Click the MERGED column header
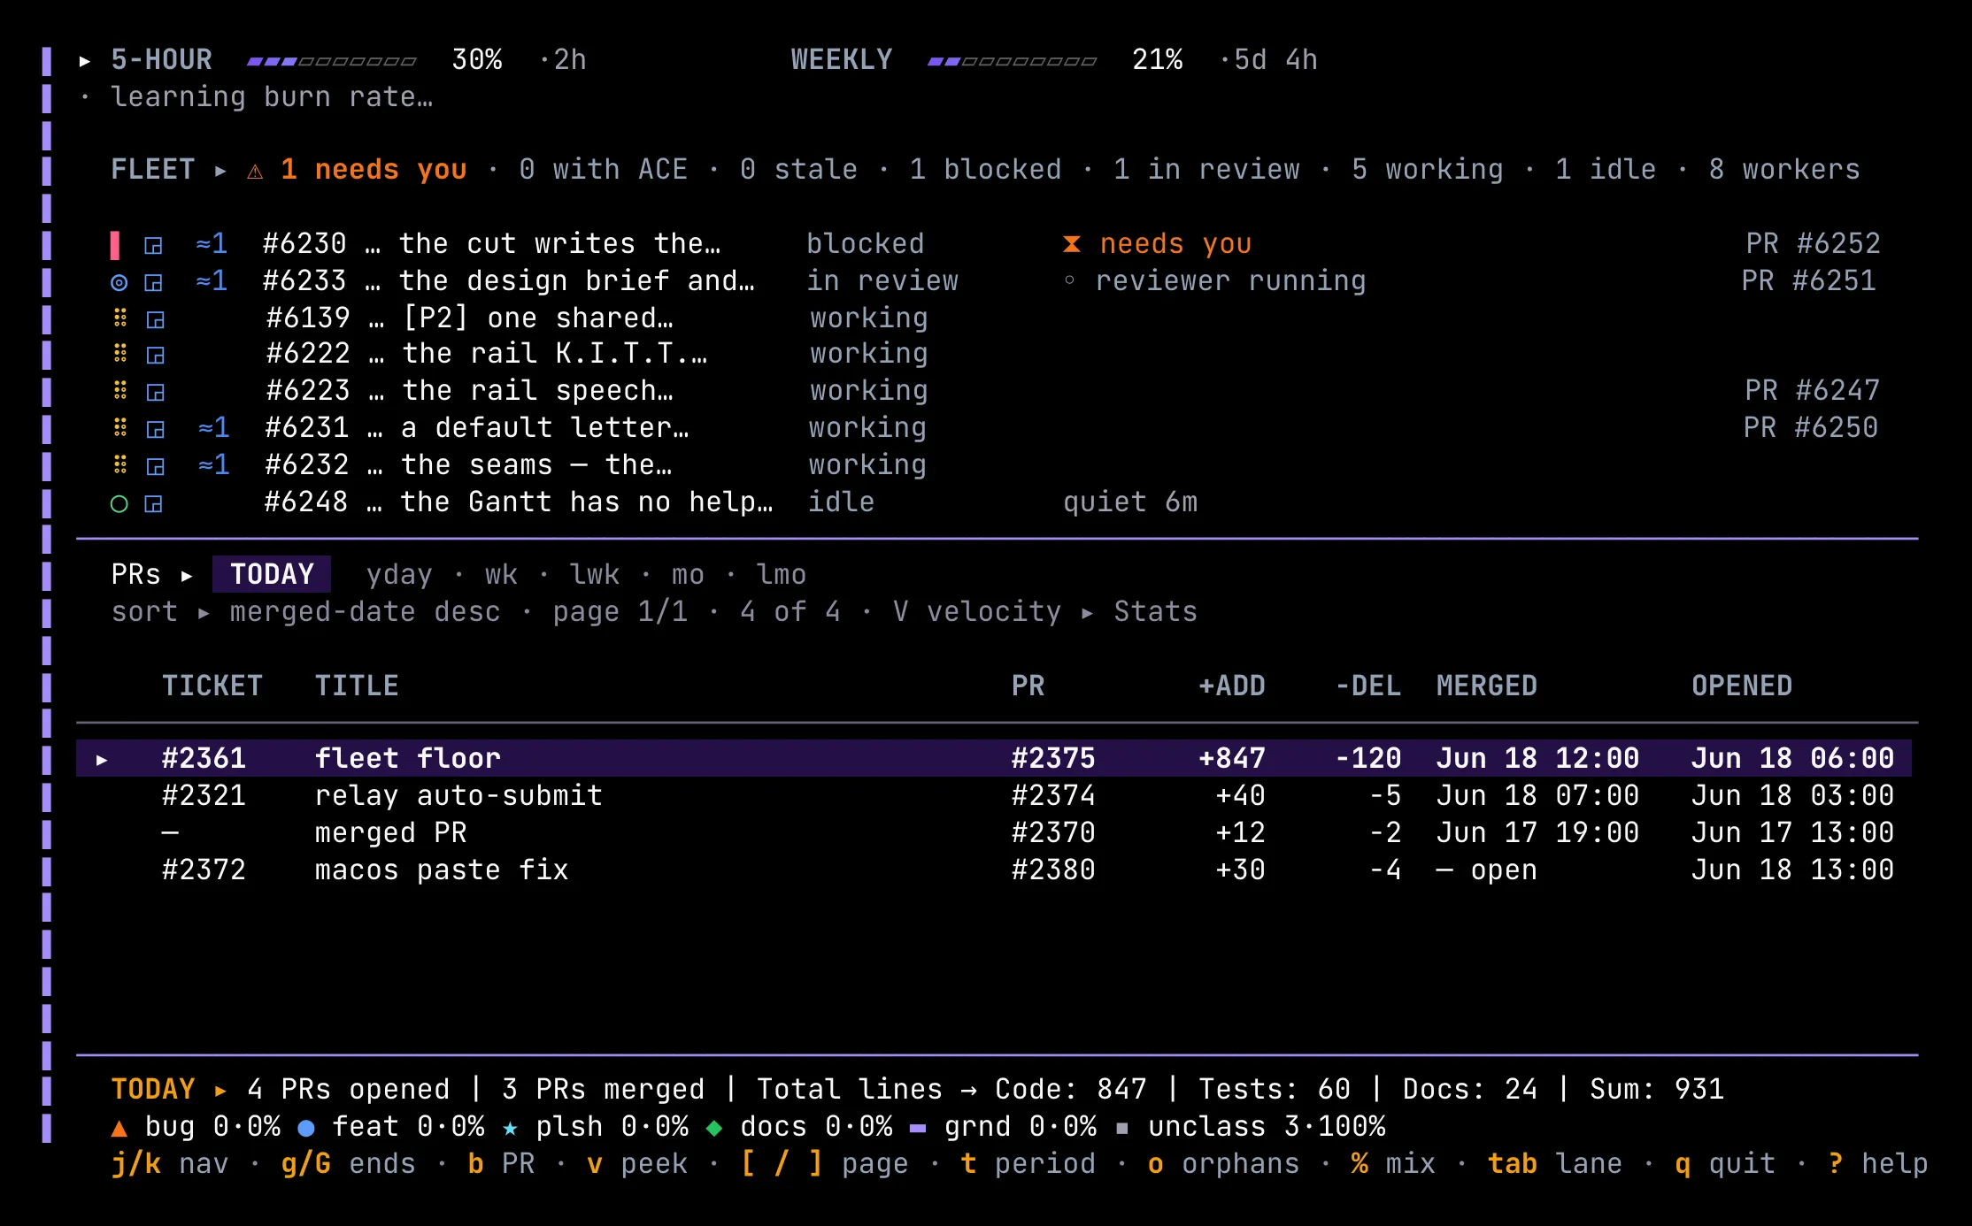1972x1226 pixels. [x=1487, y=686]
